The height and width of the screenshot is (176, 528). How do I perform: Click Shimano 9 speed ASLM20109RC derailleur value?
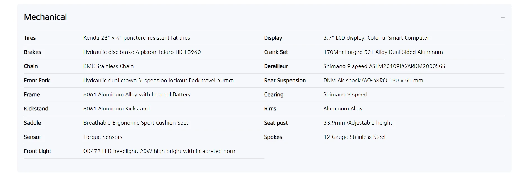(x=384, y=66)
